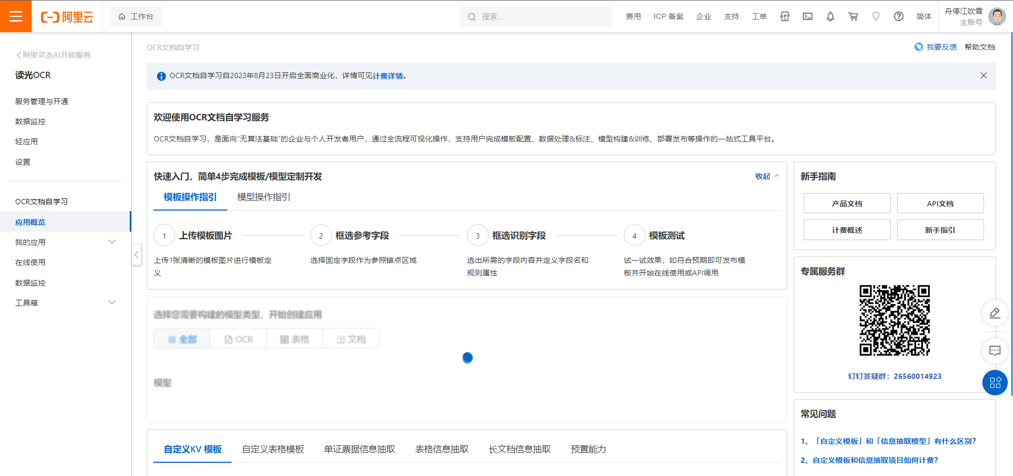Image resolution: width=1013 pixels, height=476 pixels.
Task: Click step 3 框选识别字段
Action: pyautogui.click(x=519, y=235)
